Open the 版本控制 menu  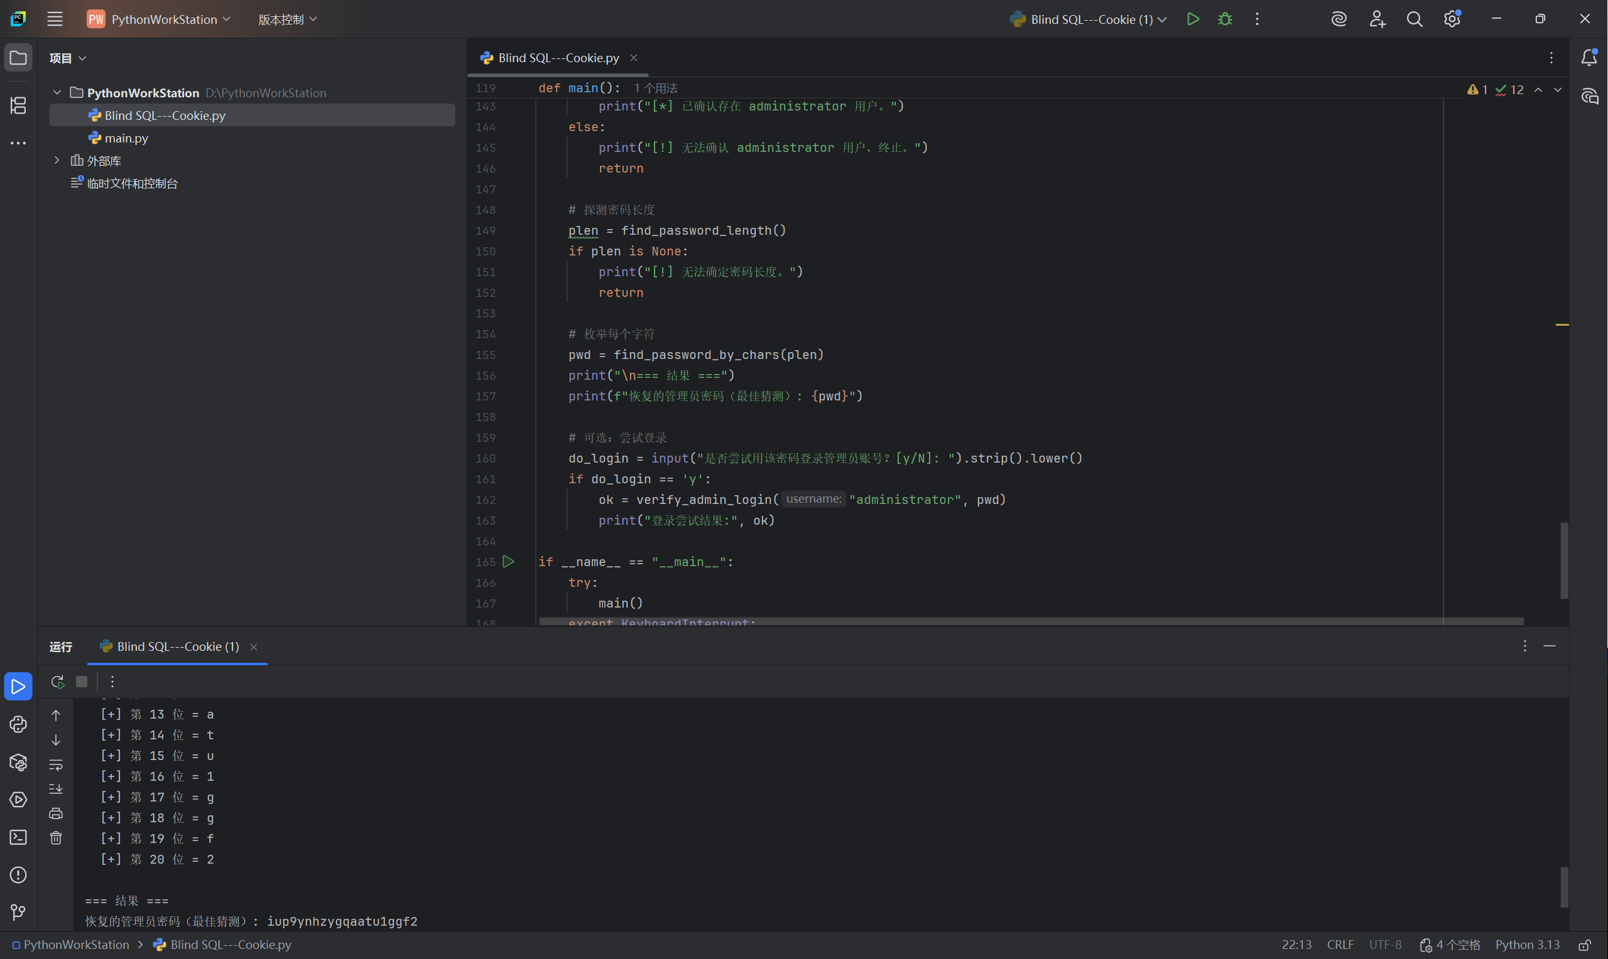287,19
